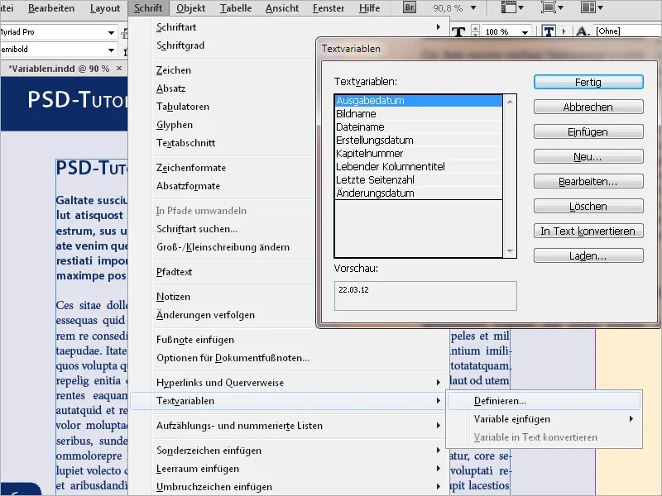Click the arrange documents icon

(x=588, y=7)
